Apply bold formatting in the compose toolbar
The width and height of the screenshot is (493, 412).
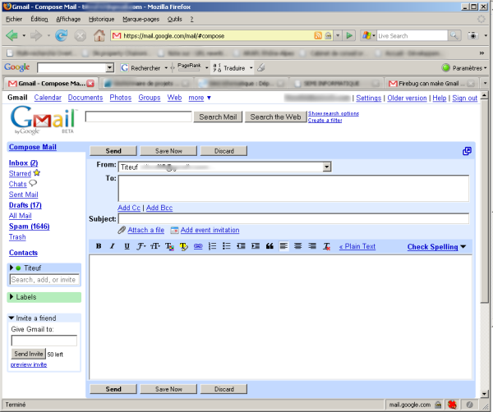[99, 246]
